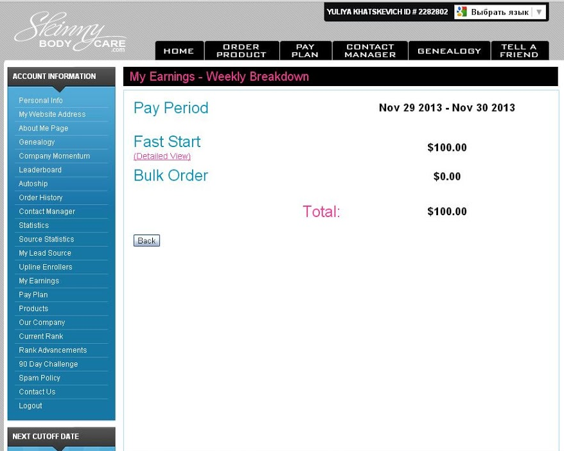The image size is (564, 451).
Task: Click My Earnings in sidebar menu
Action: [39, 281]
